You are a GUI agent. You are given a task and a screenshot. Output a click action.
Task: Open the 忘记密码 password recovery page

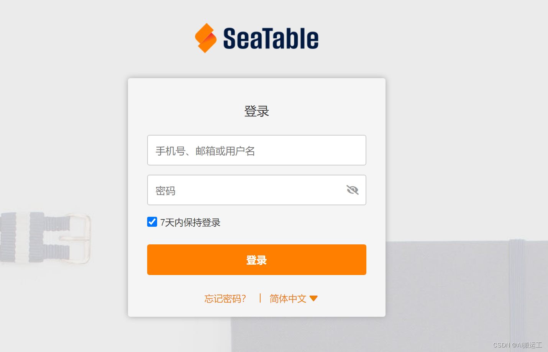[225, 298]
